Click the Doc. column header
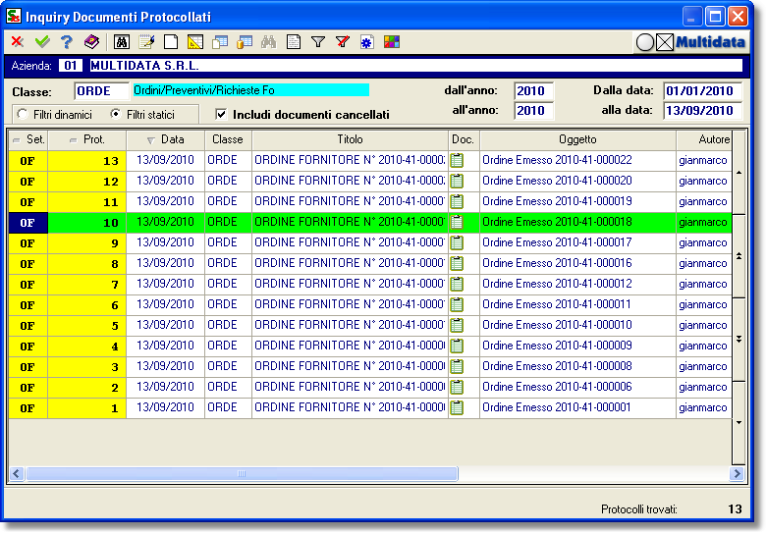Screen dimensions: 766x534 (x=464, y=139)
